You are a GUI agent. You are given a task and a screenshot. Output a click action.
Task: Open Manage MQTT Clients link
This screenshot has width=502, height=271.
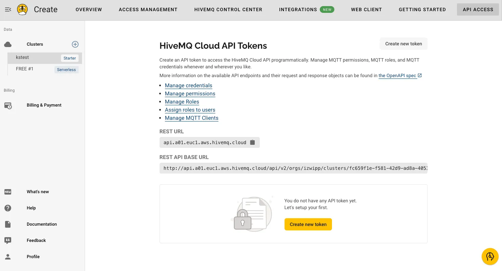click(192, 118)
